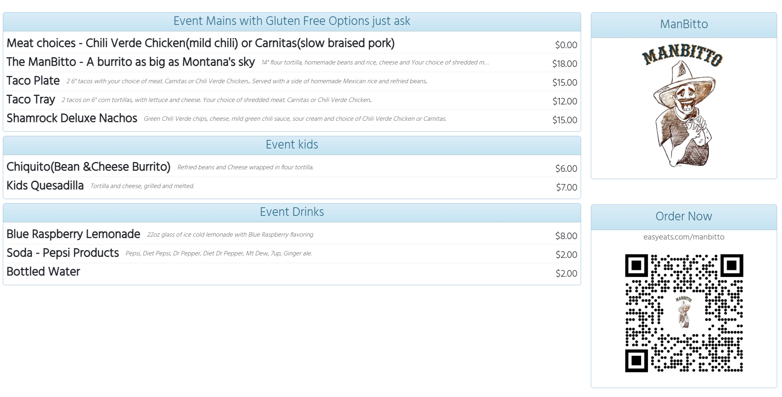This screenshot has width=782, height=397.
Task: Choose the Kids Quesadilla item
Action: point(45,186)
